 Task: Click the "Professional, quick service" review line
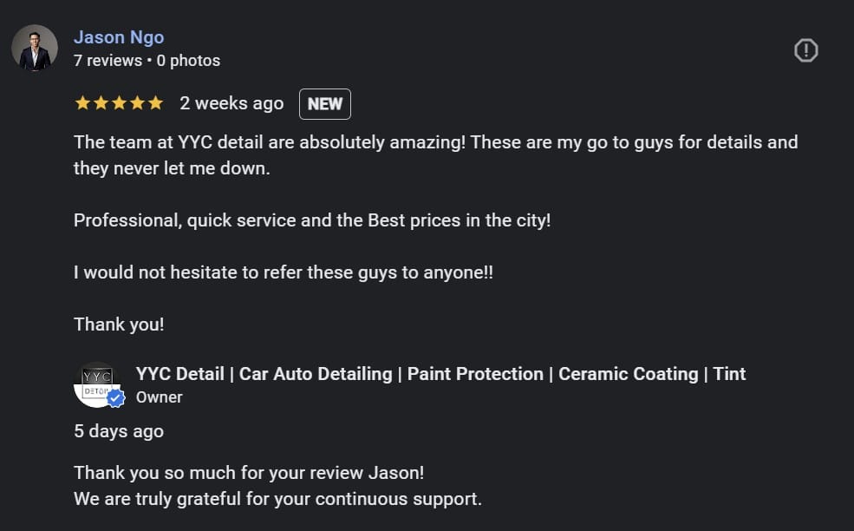pyautogui.click(x=312, y=220)
